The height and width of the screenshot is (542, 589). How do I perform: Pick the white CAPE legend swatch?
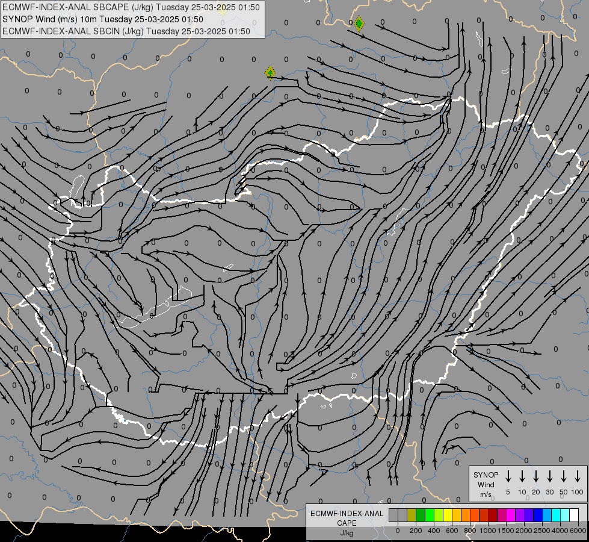[573, 515]
